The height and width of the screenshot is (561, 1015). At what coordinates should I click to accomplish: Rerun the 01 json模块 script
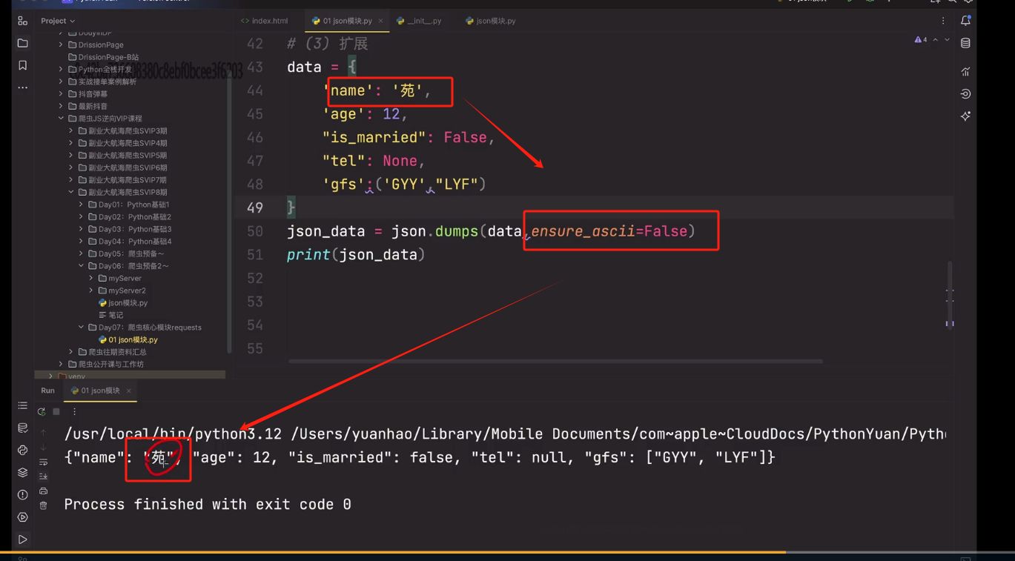tap(42, 411)
